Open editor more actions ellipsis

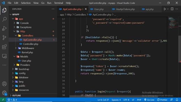click(x=177, y=9)
